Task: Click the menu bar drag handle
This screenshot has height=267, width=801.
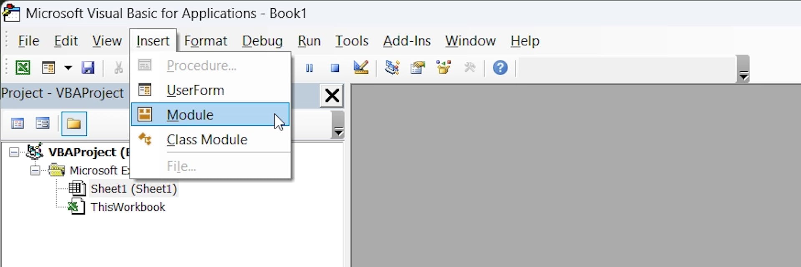Action: [6, 40]
